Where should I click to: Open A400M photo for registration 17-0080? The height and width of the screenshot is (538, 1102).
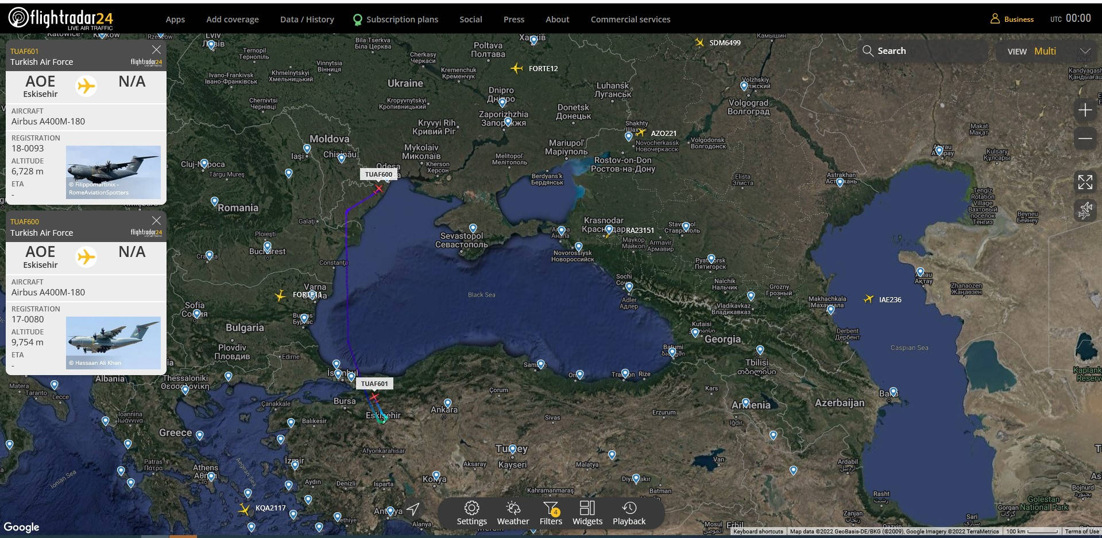pyautogui.click(x=113, y=343)
